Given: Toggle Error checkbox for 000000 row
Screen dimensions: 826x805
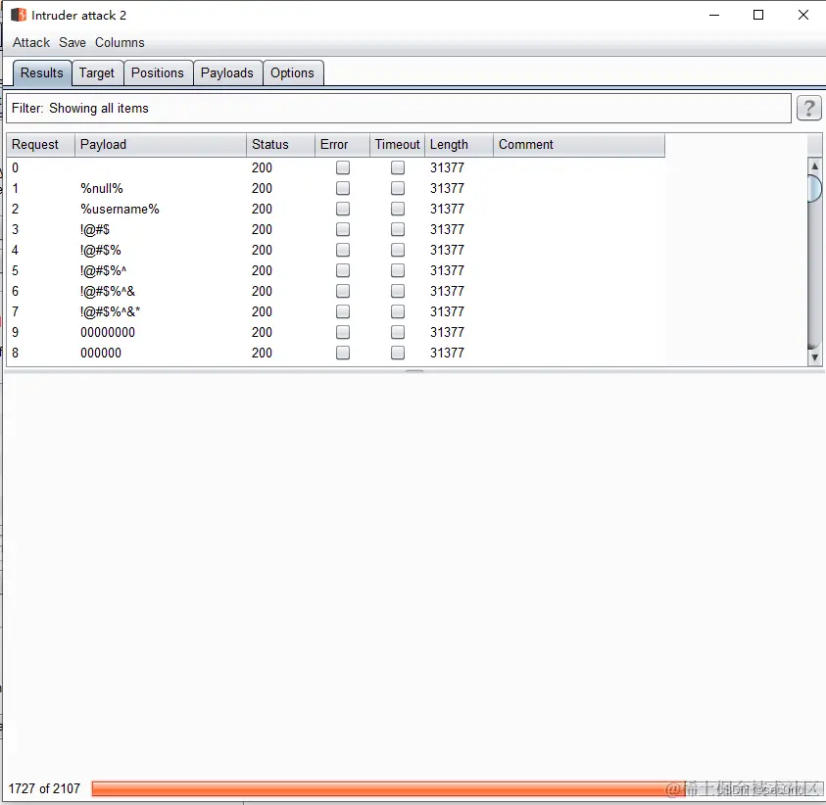Looking at the screenshot, I should pyautogui.click(x=343, y=353).
